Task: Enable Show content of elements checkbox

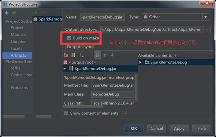Action: [66, 113]
